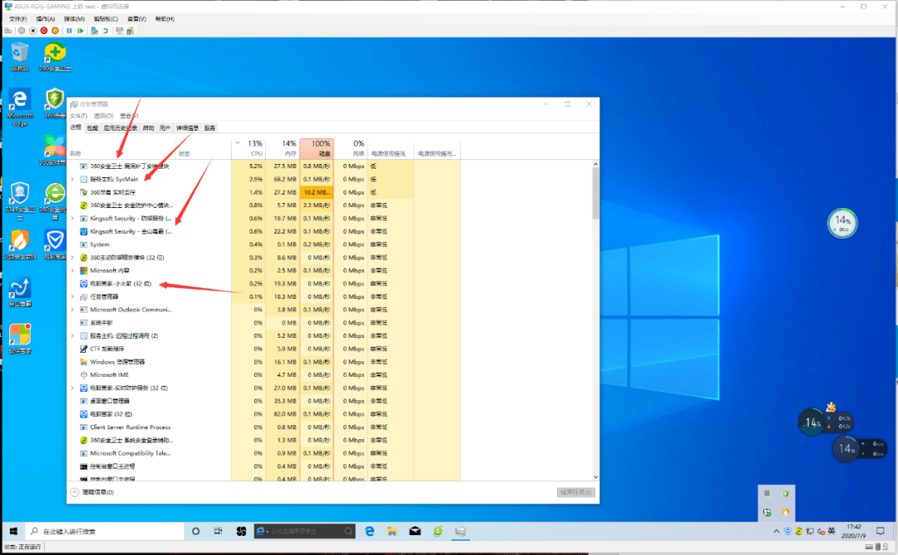Image resolution: width=898 pixels, height=555 pixels.
Task: Open the Recycle Bin desktop icon
Action: (20, 57)
